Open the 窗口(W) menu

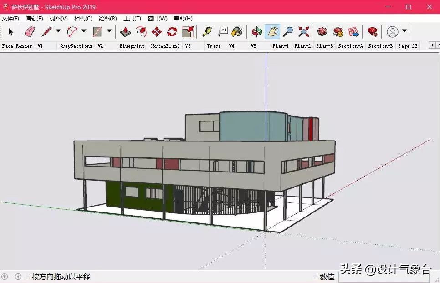coord(158,19)
